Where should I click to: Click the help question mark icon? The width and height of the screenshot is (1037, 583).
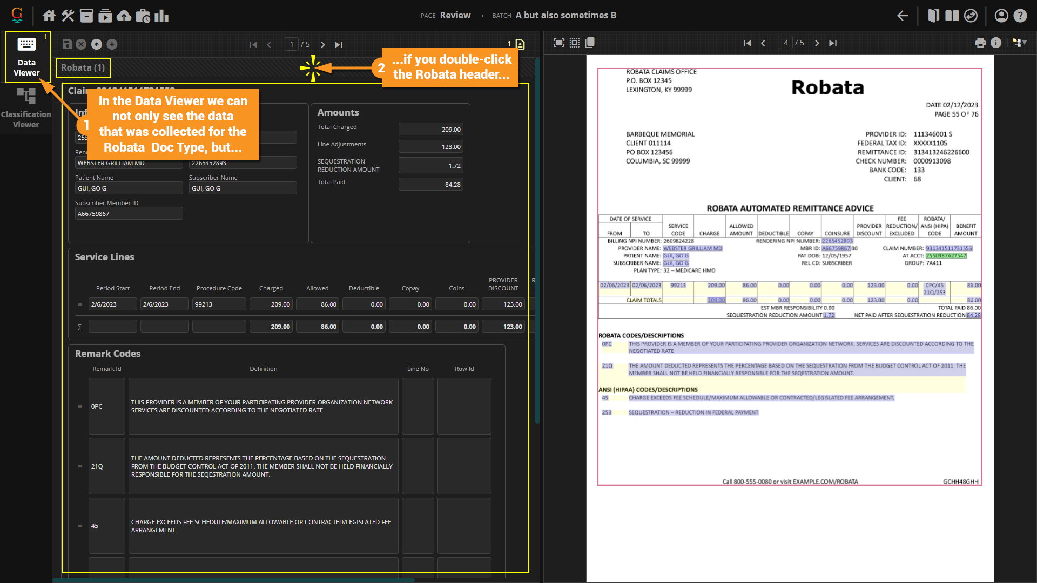(x=1020, y=16)
